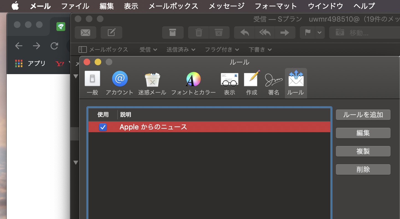
Task: Click the trash delete toolbar icon
Action: tap(199, 33)
